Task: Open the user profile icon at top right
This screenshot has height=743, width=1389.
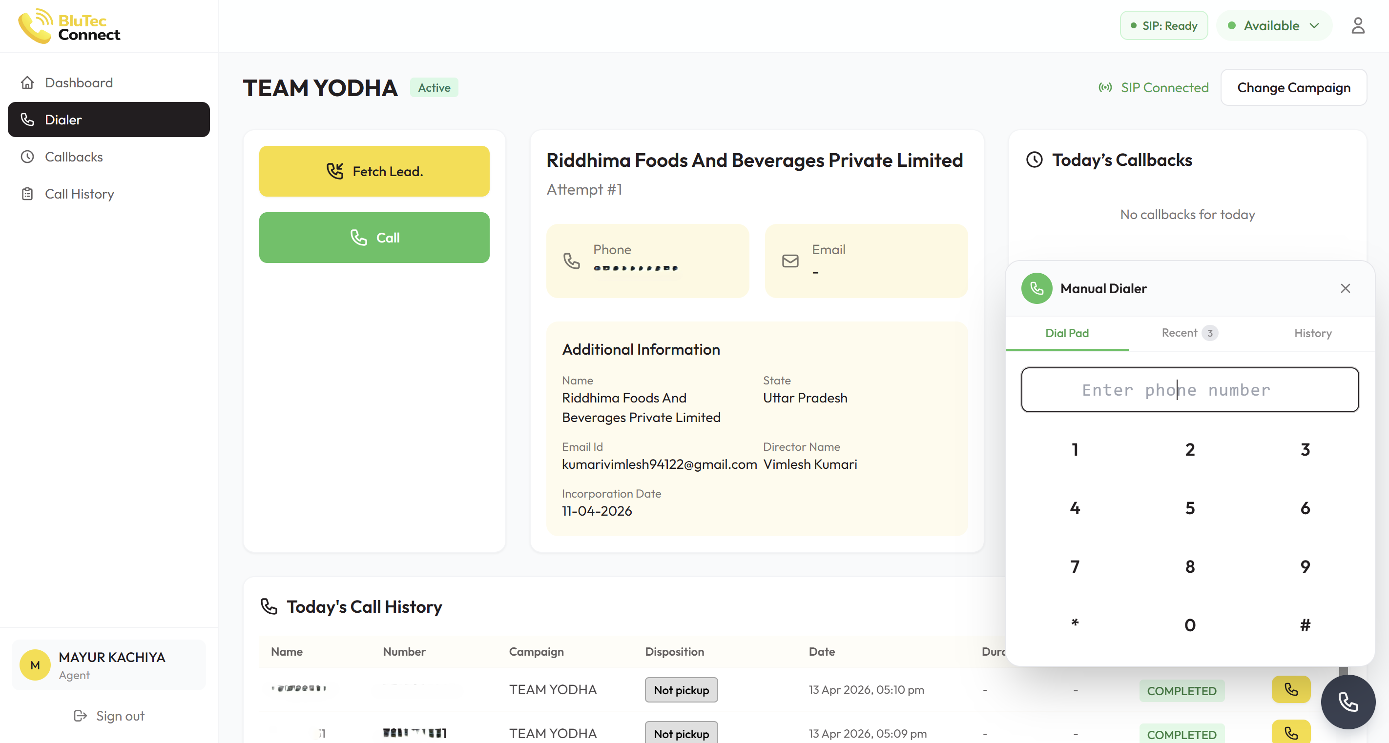Action: (1357, 25)
